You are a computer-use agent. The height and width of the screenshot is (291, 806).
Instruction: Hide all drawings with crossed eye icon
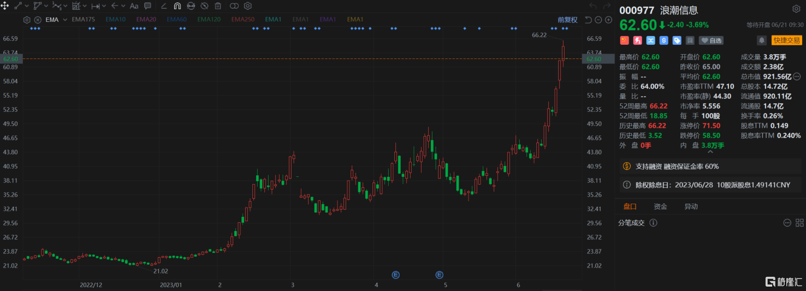204,6
